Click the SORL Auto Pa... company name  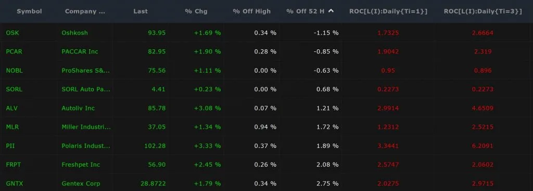[86, 89]
